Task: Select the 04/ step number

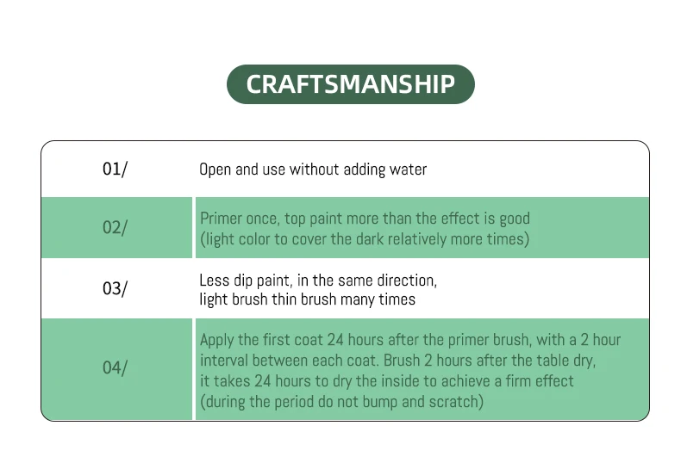Action: [115, 367]
